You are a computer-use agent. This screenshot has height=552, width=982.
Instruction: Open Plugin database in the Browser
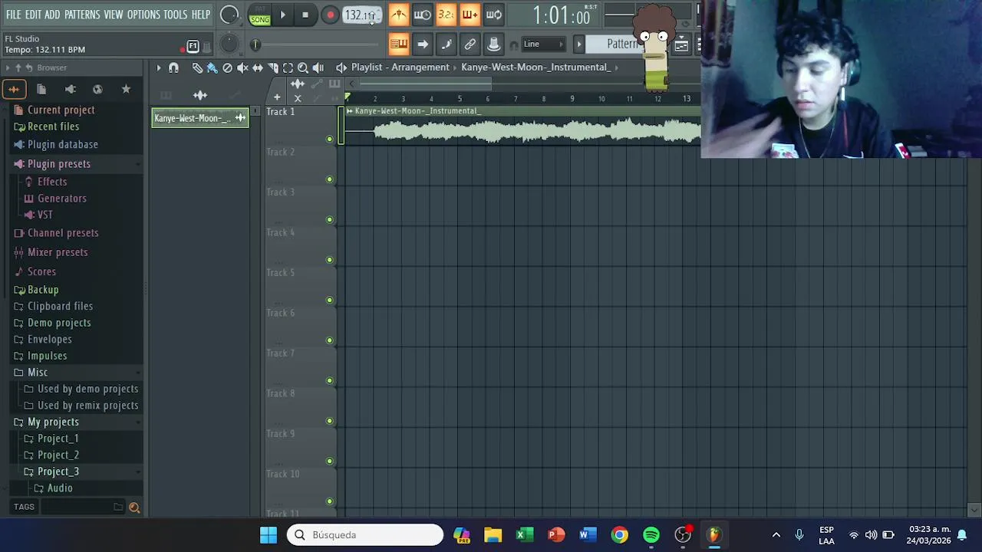point(63,144)
